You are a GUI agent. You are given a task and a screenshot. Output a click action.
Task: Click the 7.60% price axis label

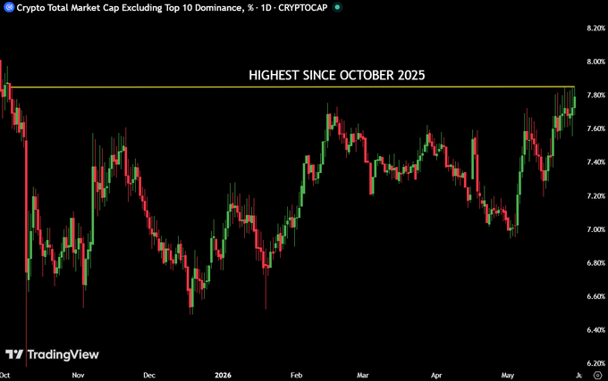tap(595, 128)
